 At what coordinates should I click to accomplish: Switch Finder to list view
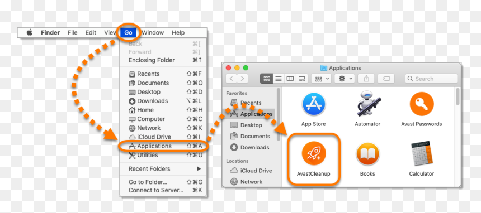click(x=279, y=79)
